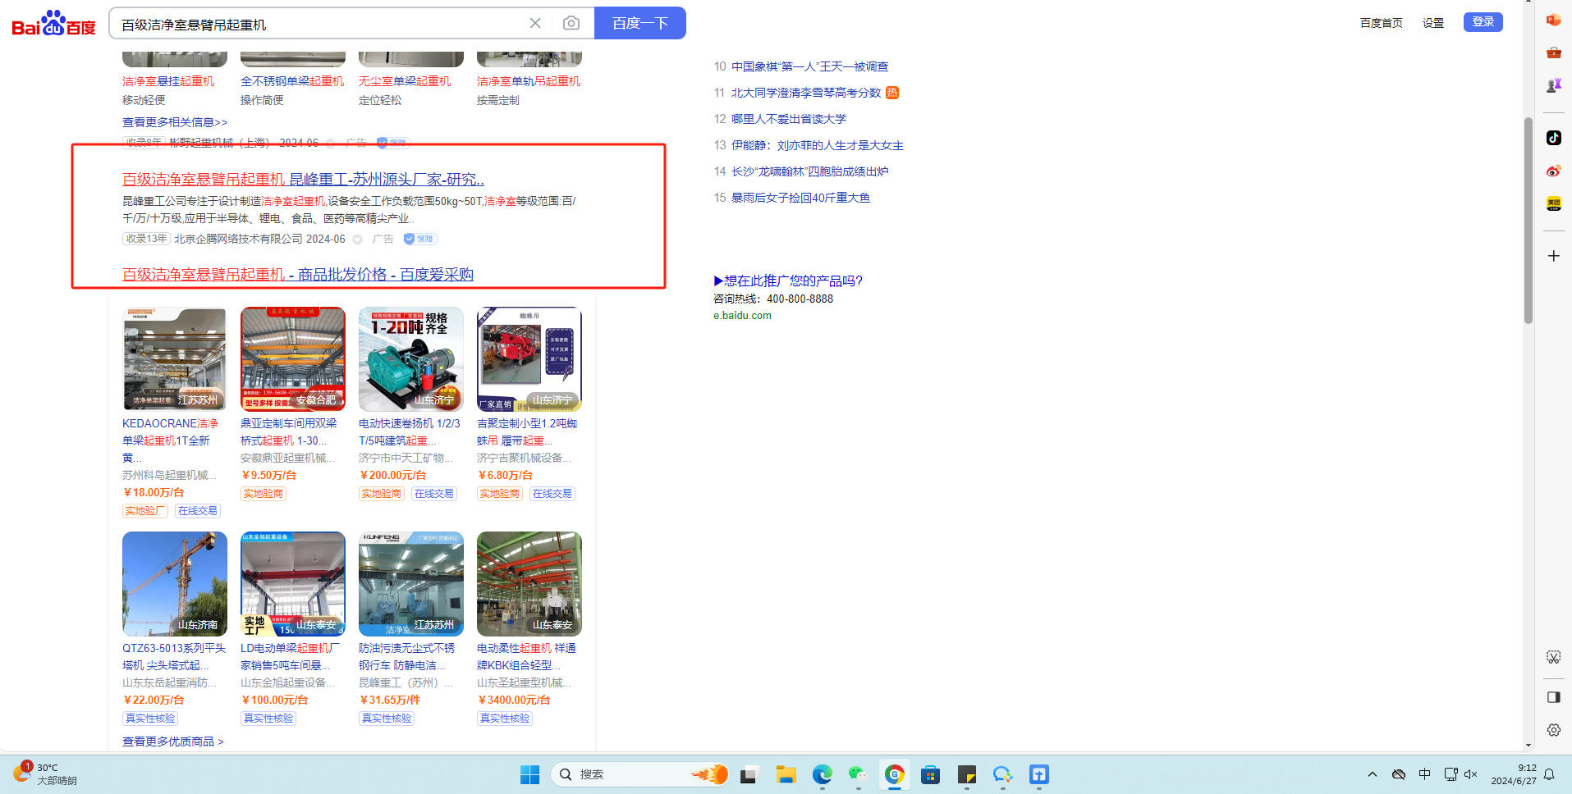Add a sidebar app with the plus icon

1553,256
